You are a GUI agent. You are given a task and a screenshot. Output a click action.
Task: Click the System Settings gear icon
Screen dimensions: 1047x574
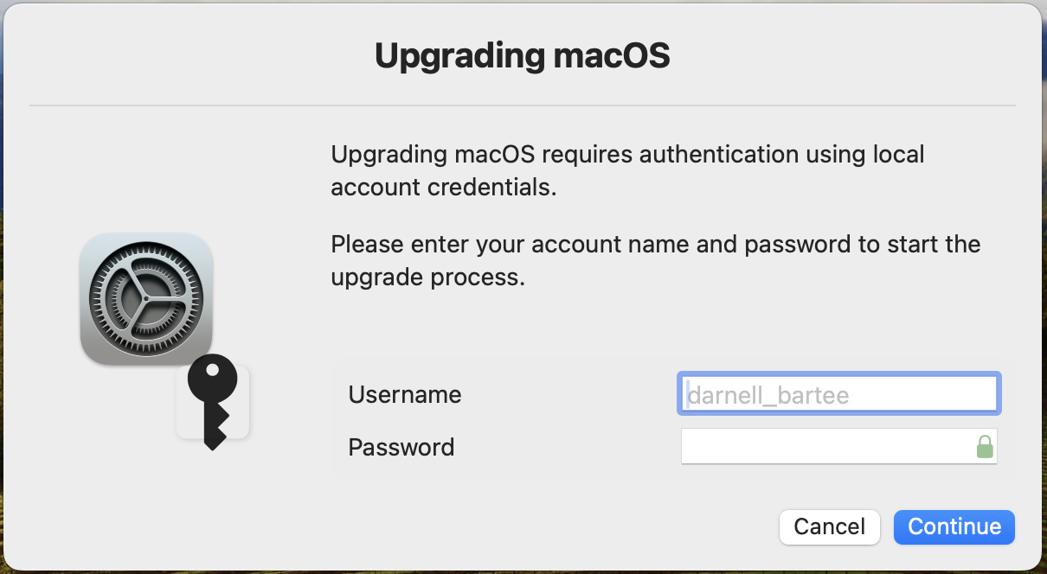click(146, 299)
